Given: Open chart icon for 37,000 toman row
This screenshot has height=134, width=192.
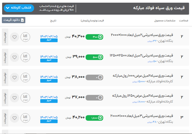Looking at the screenshot, I should (25, 98).
